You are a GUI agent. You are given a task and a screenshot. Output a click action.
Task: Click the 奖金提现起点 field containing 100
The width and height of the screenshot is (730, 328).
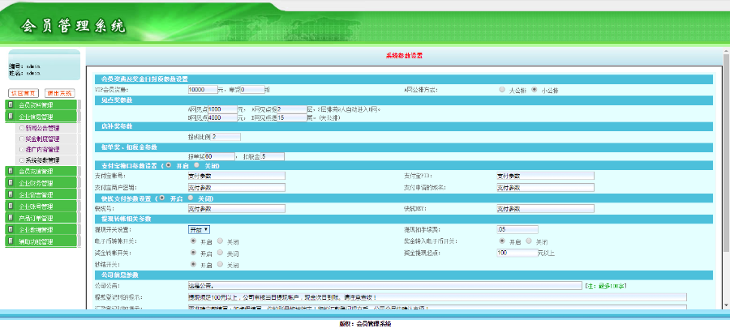517,253
